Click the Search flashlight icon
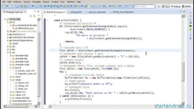The width and height of the screenshot is (194, 109). click(79, 6)
